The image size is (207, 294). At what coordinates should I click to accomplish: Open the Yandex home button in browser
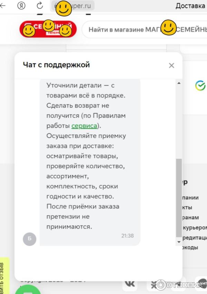click(x=21, y=6)
